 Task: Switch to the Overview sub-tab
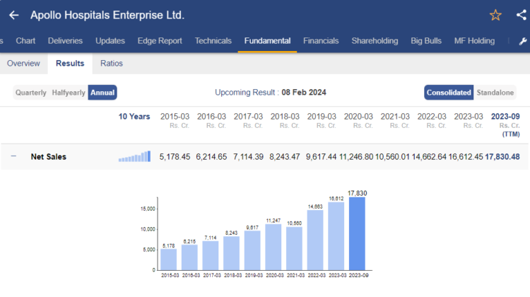23,64
